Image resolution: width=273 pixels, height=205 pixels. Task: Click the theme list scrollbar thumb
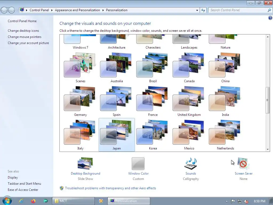click(268, 100)
